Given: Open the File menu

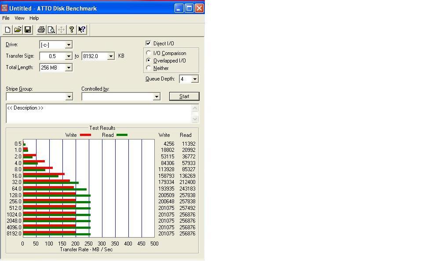Looking at the screenshot, I should pyautogui.click(x=6, y=18).
